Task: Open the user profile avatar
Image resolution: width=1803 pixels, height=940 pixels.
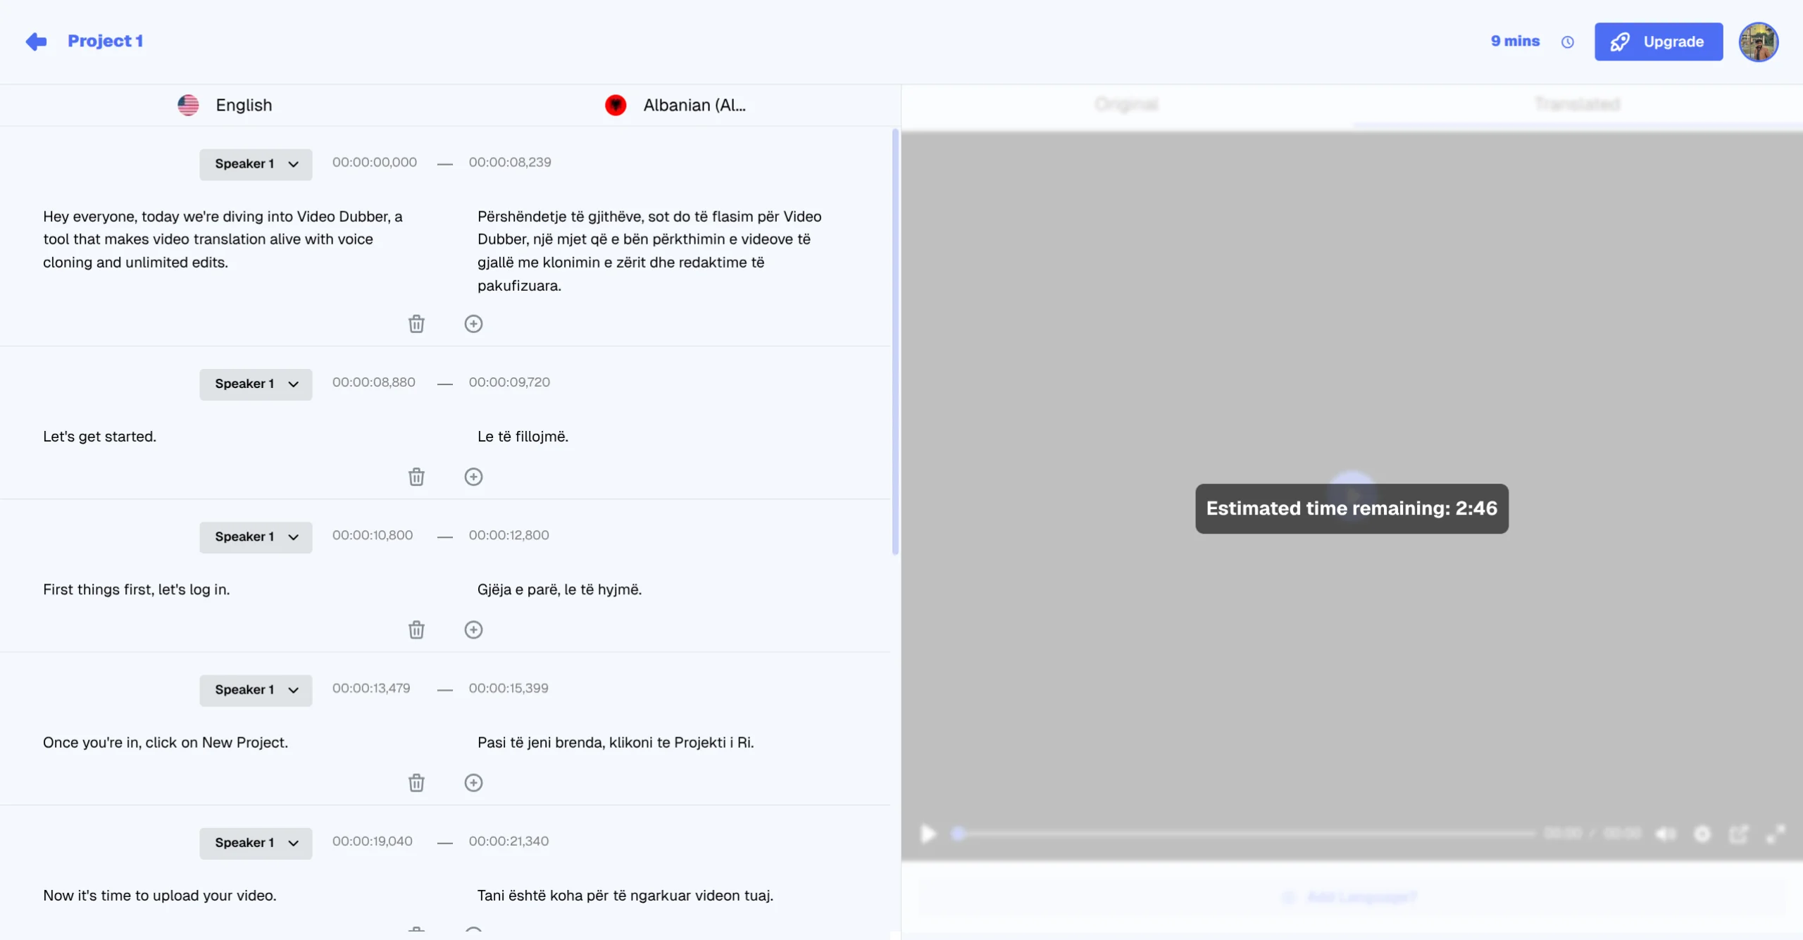Action: click(1758, 42)
